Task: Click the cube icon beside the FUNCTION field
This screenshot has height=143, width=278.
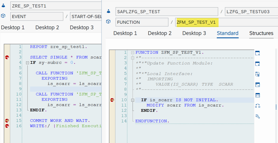Action: 108,22
